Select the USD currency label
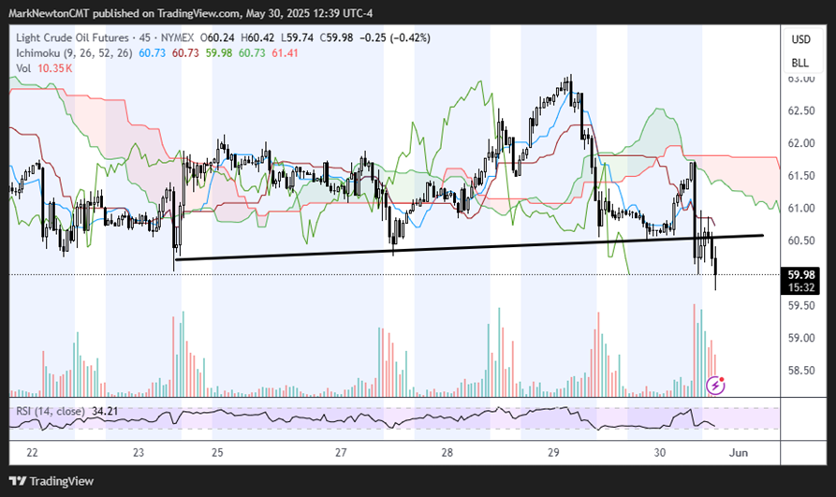836x497 pixels. (x=800, y=39)
